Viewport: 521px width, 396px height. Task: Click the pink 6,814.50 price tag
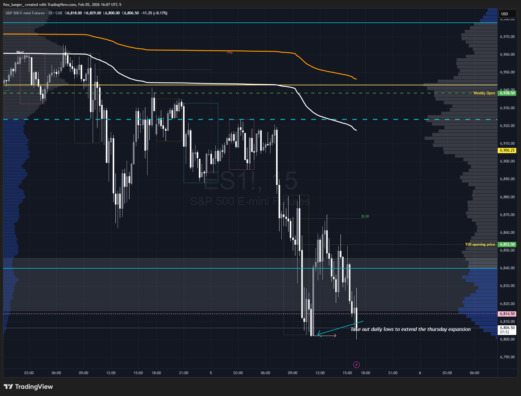pyautogui.click(x=507, y=314)
